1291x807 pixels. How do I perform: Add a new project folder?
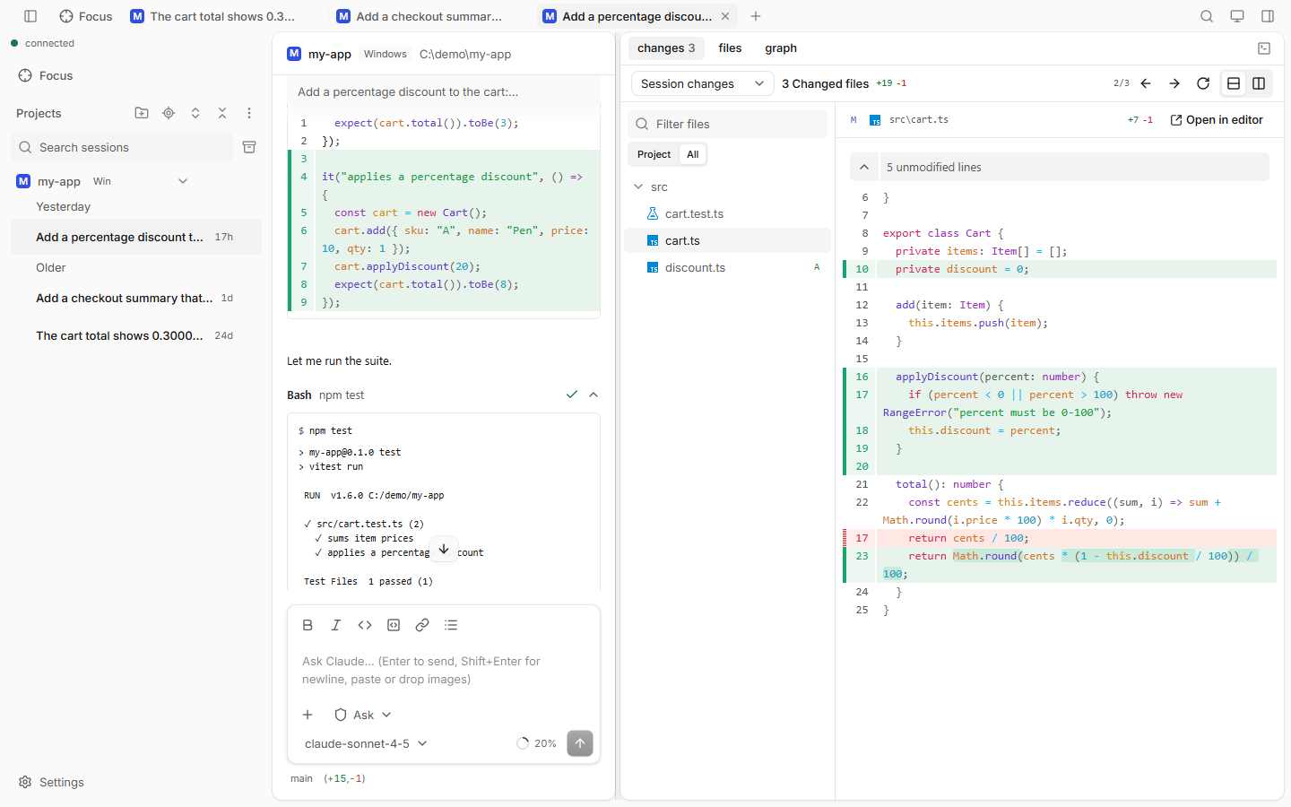point(142,113)
